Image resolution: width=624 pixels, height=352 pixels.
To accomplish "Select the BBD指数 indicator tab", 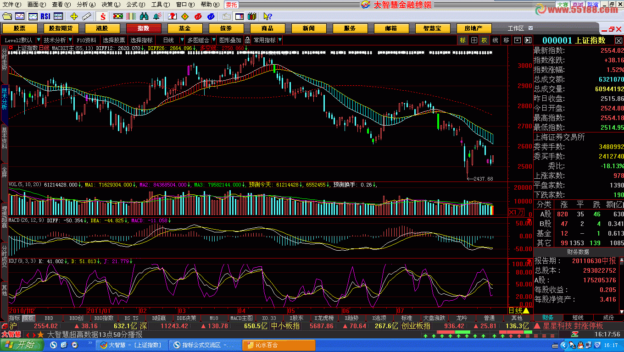I will pos(104,318).
